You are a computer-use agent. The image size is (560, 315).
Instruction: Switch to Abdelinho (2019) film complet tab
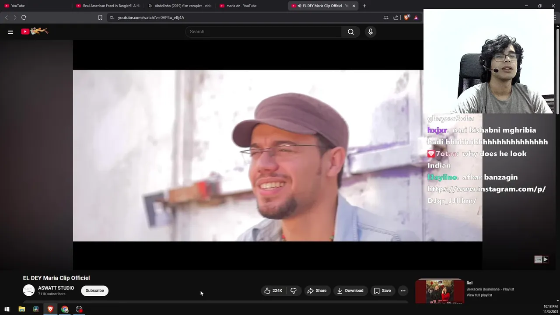(179, 6)
